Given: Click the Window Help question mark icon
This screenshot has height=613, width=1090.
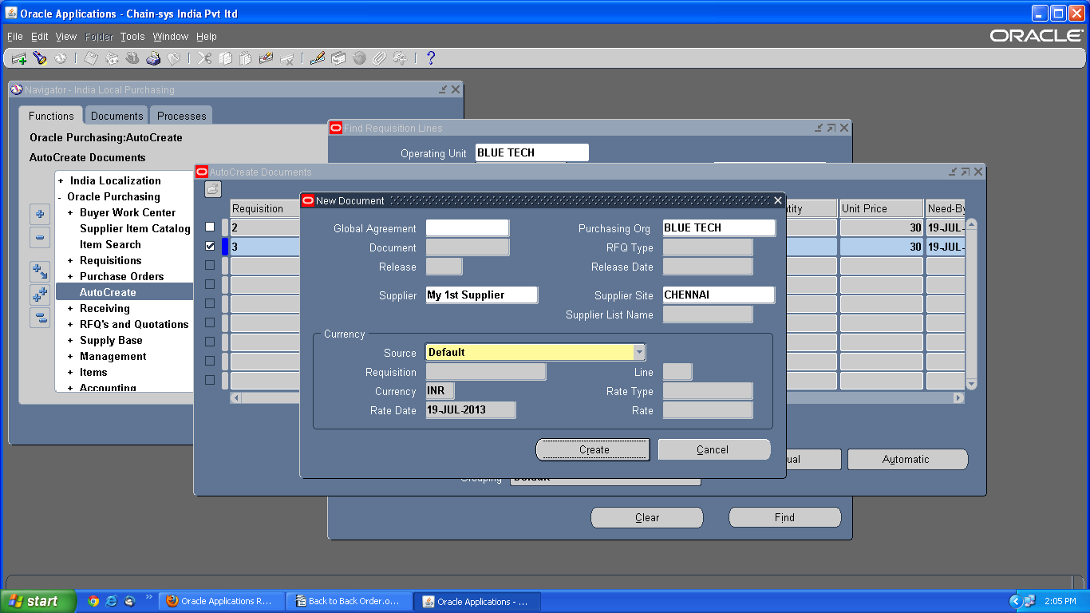Looking at the screenshot, I should (431, 58).
